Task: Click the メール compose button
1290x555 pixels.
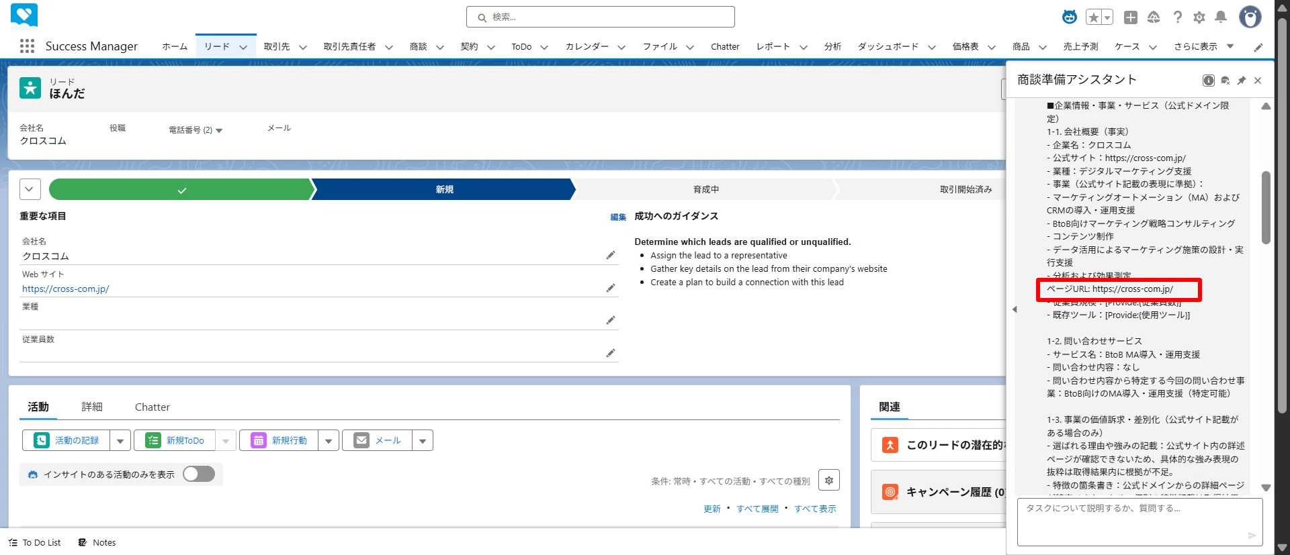Action: pos(378,440)
